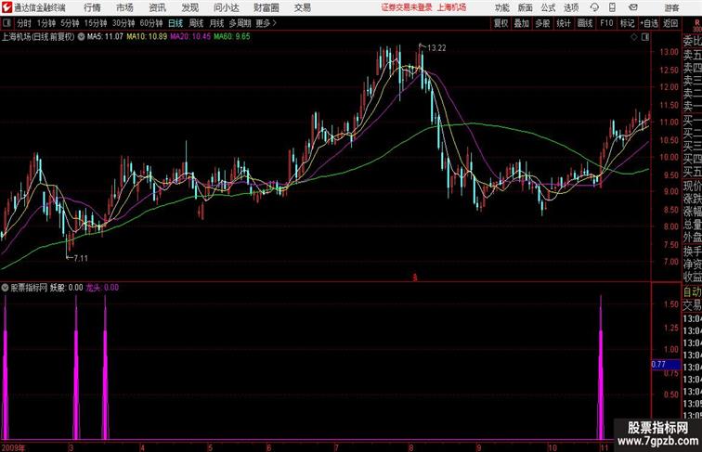702x452 pixels.
Task: Open the 问小达 menu
Action: (227, 7)
